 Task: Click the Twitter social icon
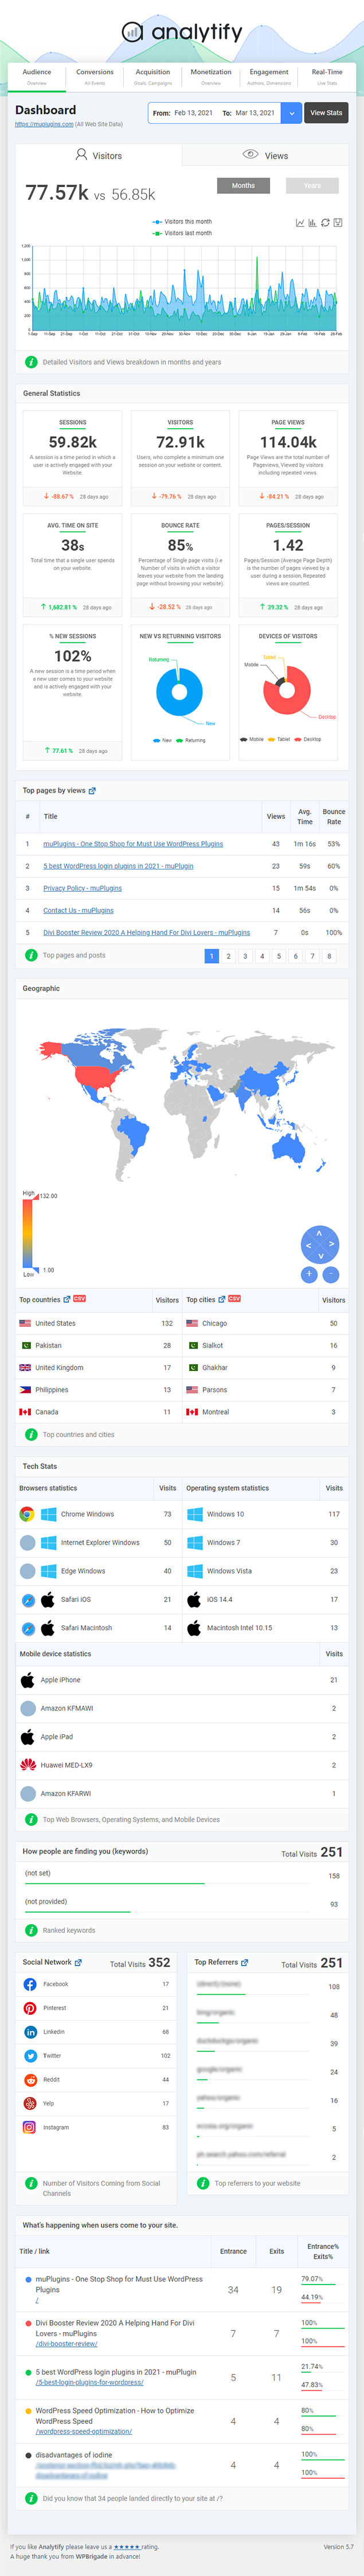pos(30,2056)
